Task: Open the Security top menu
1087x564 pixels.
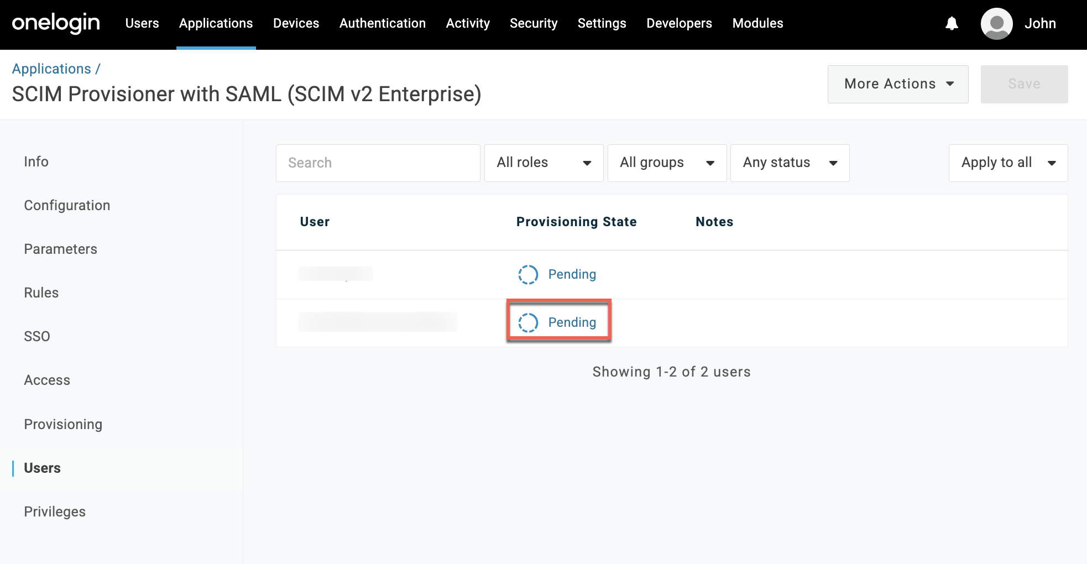Action: click(x=533, y=23)
